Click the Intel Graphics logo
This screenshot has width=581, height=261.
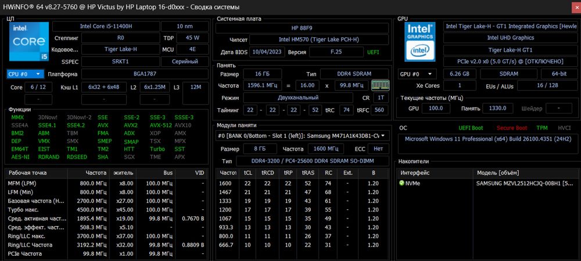point(419,41)
